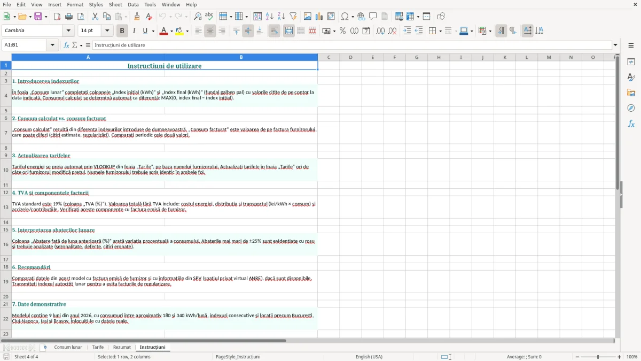Switch to the Consum lunar sheet tab
Viewport: 641px width, 361px height.
click(x=68, y=348)
